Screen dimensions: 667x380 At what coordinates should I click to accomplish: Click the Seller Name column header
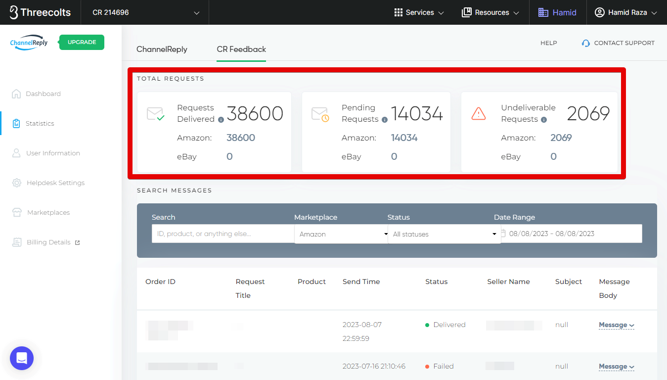tap(508, 282)
